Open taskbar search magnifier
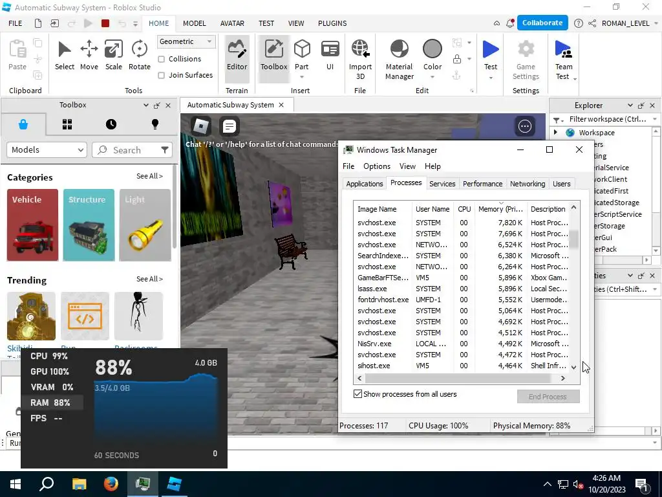 pos(47,483)
